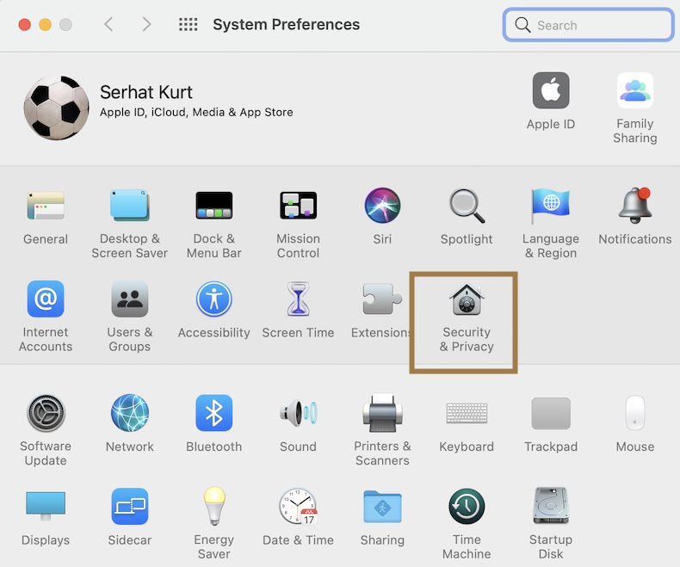Go forward with the right chevron
This screenshot has width=680, height=567.
pos(146,24)
